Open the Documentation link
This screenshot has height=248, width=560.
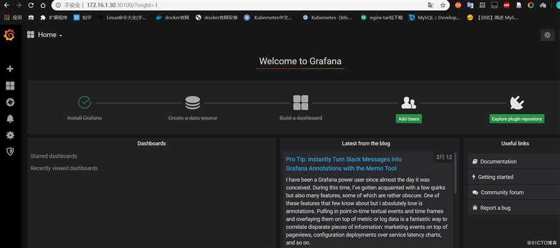498,162
